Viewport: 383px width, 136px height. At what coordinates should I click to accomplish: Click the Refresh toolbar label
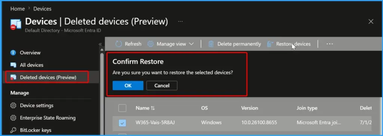click(x=133, y=44)
